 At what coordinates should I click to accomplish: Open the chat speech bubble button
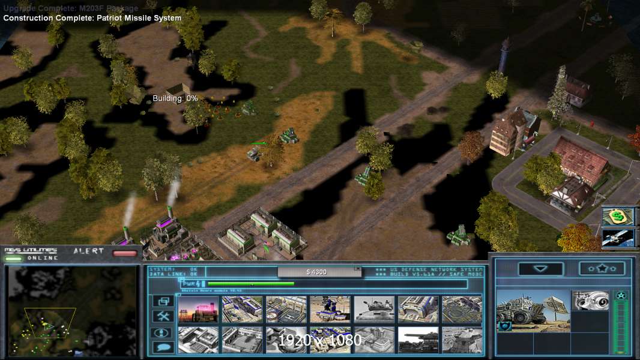coord(163,347)
